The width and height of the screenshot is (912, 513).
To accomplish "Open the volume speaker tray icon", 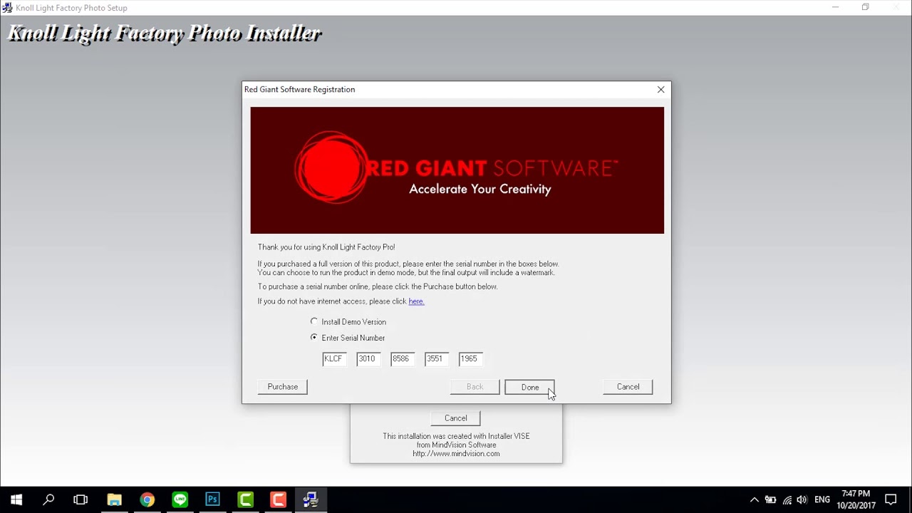I will (802, 499).
